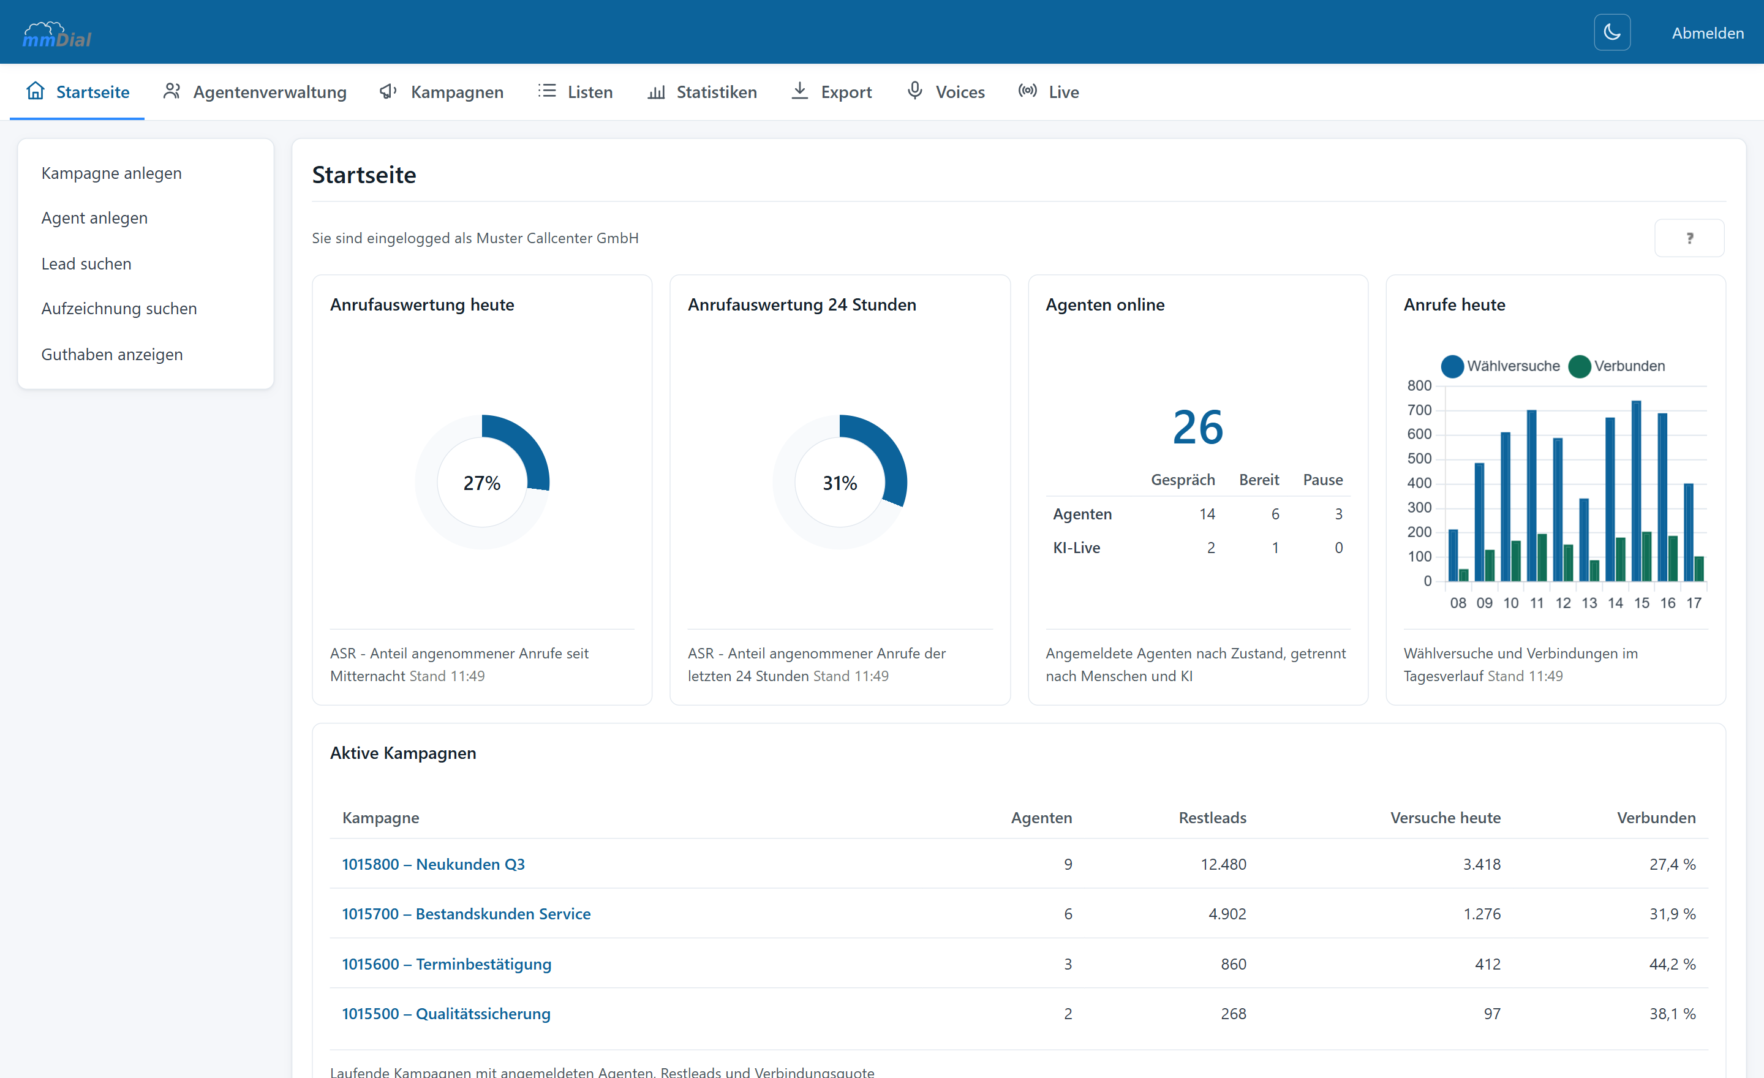
Task: Click the Gespräch column heading
Action: (1183, 480)
